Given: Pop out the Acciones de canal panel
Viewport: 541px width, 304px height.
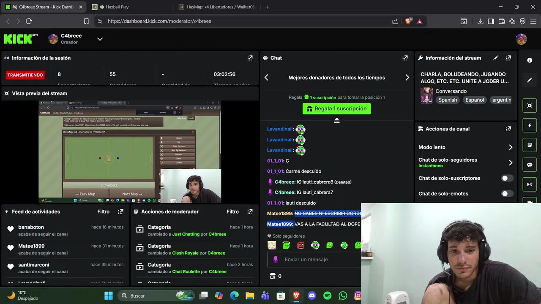Looking at the screenshot, I should [x=508, y=129].
